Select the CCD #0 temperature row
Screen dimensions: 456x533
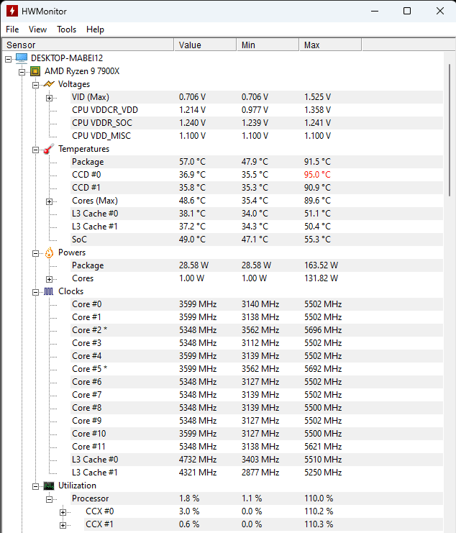point(257,175)
